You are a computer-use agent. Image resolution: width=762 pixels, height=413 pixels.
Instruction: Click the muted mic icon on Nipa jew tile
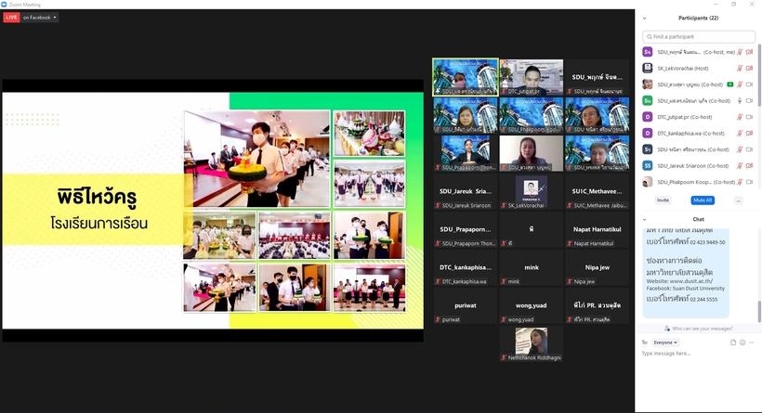coord(570,281)
